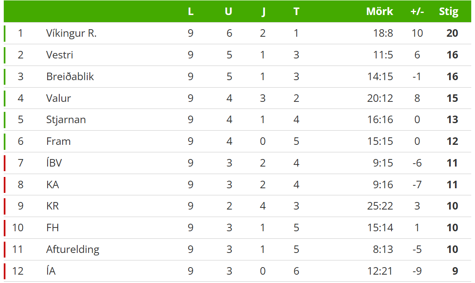Open the ÍA team link
Screen dimensions: 475x283
click(x=51, y=271)
